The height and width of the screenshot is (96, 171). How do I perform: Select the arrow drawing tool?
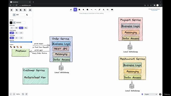91,10
